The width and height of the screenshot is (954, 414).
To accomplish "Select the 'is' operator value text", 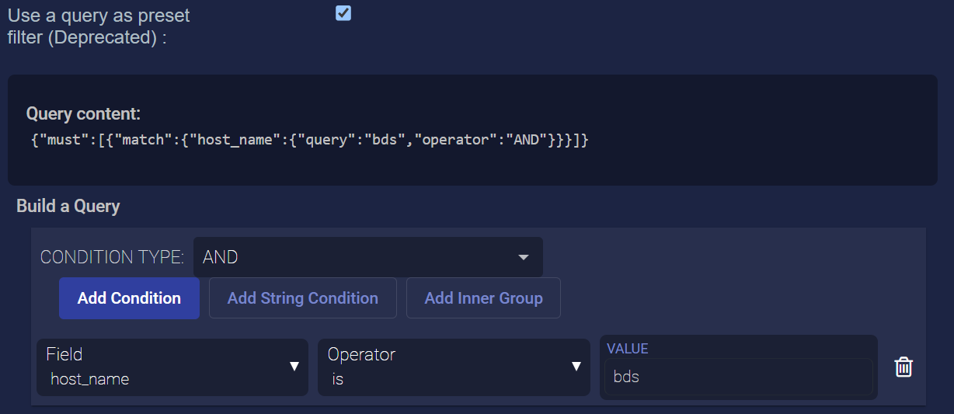I will [338, 379].
